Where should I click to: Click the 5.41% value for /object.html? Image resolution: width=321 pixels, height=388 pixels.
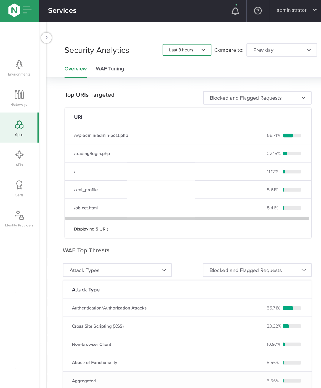tap(272, 208)
